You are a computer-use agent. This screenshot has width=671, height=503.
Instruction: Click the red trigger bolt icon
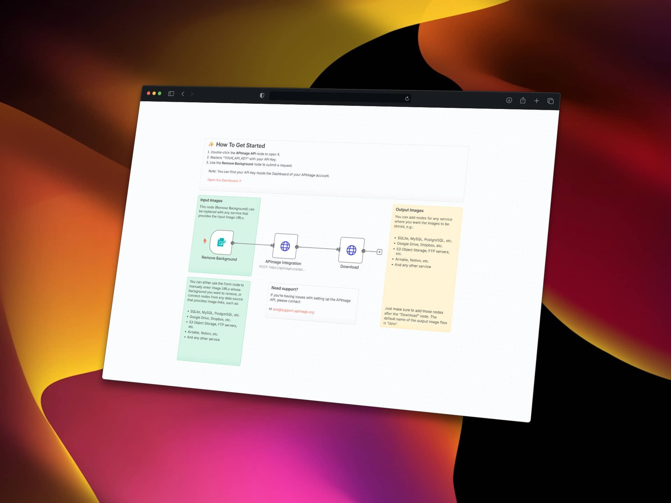[x=205, y=241]
